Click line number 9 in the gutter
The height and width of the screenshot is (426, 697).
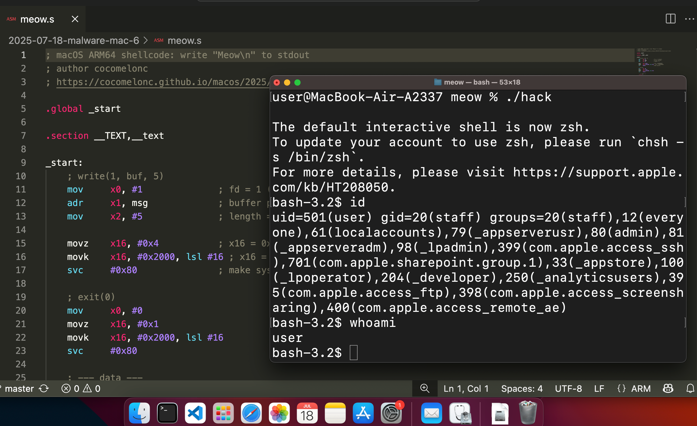(x=24, y=163)
